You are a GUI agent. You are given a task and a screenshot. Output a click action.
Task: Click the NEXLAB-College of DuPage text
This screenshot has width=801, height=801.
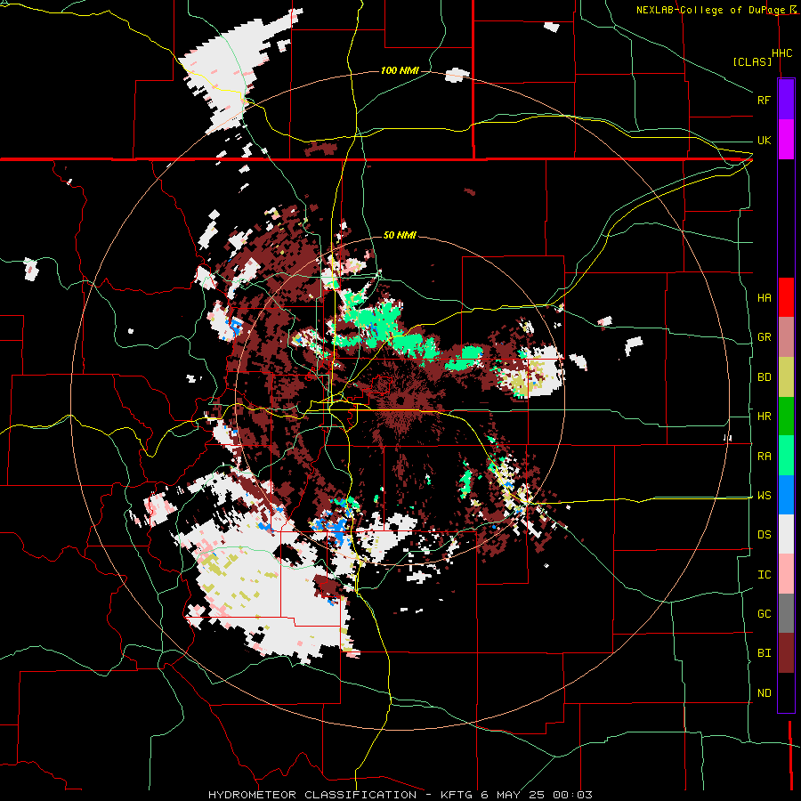[x=710, y=10]
